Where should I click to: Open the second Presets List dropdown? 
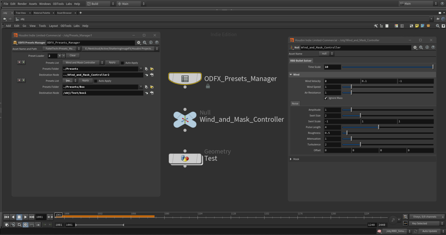(70, 81)
